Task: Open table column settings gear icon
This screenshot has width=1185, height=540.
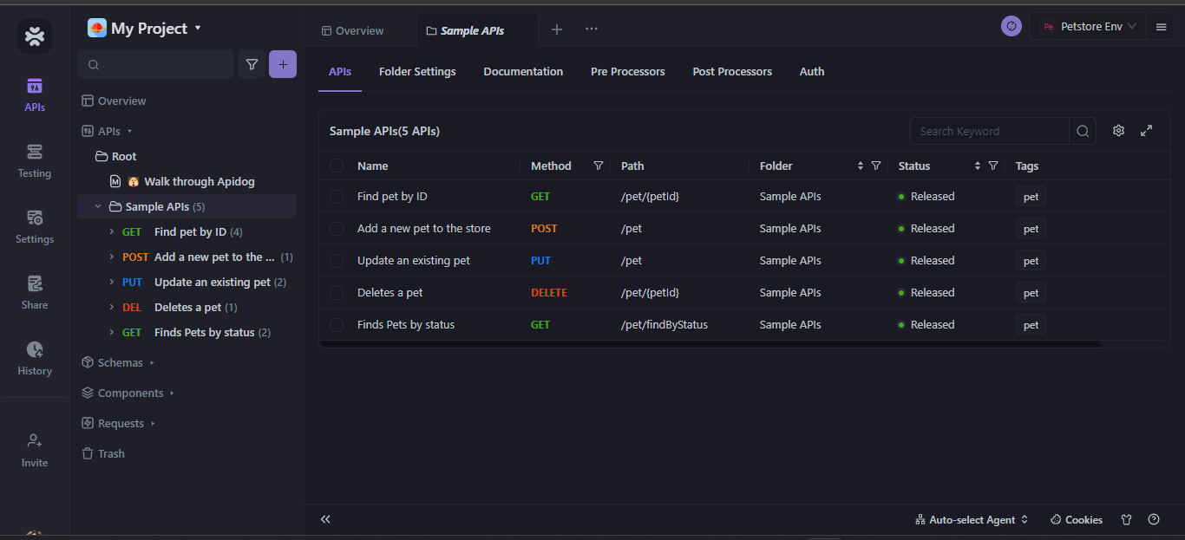Action: pos(1118,131)
